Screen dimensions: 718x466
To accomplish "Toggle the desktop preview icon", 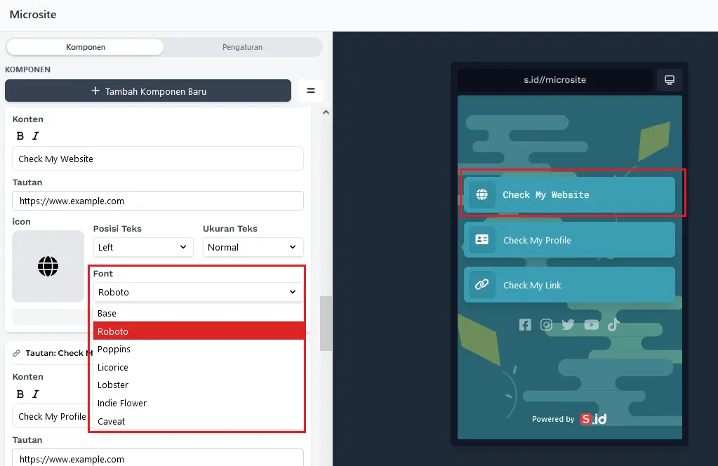I will (x=669, y=79).
